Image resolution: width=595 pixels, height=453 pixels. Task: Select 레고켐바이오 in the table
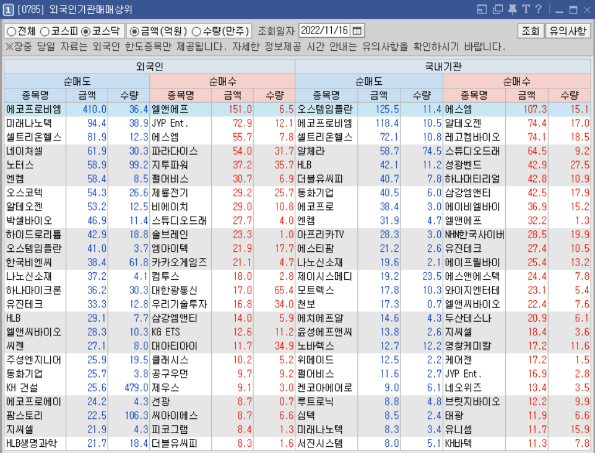tap(473, 137)
